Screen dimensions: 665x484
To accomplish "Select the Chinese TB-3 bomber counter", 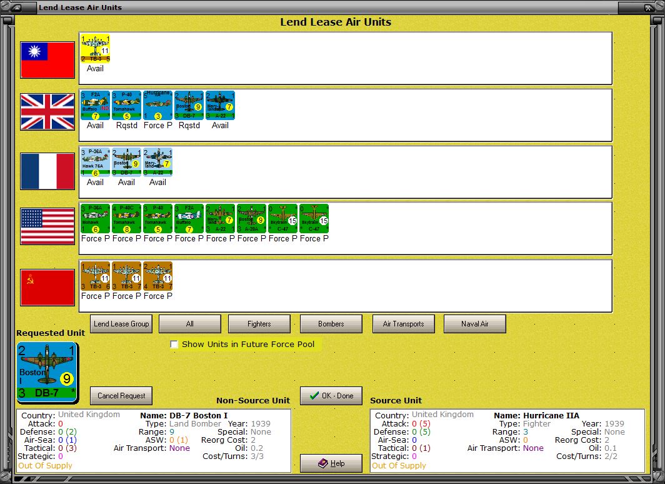I will coord(96,48).
